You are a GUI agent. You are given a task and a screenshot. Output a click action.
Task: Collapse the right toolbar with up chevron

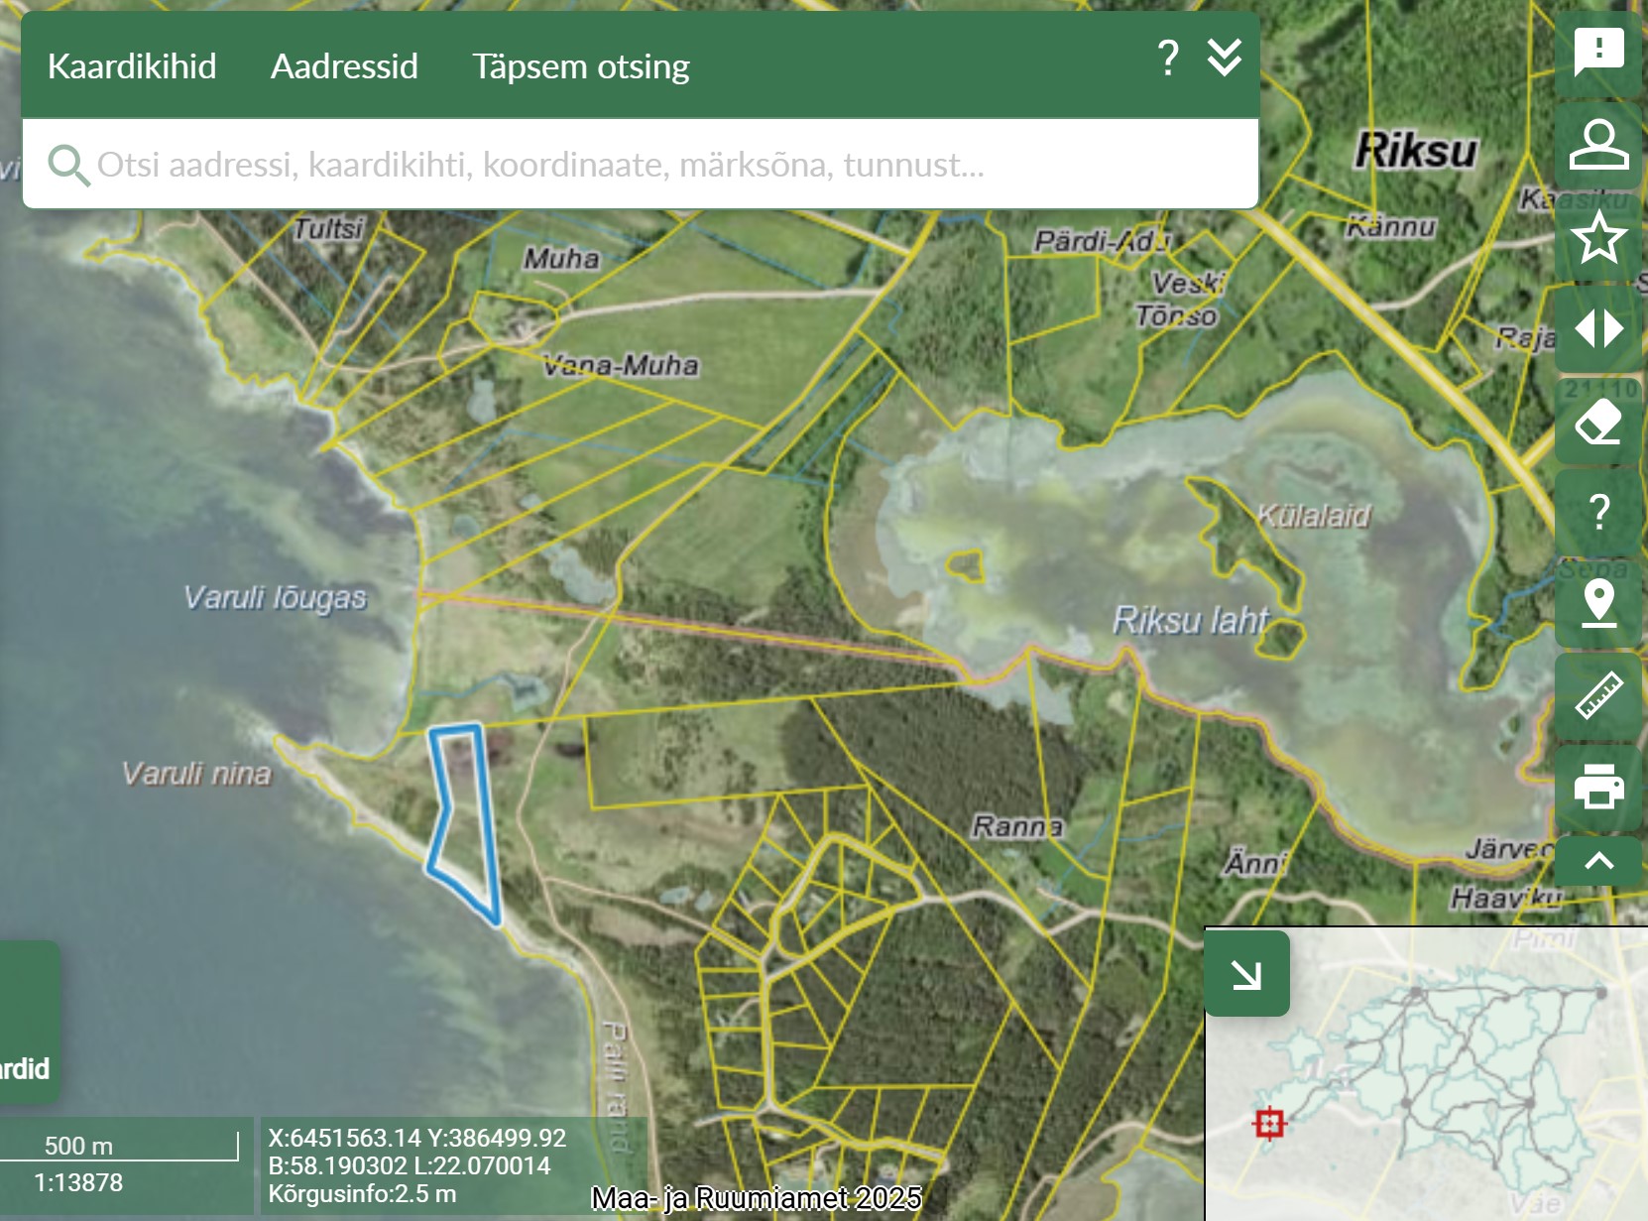1598,861
